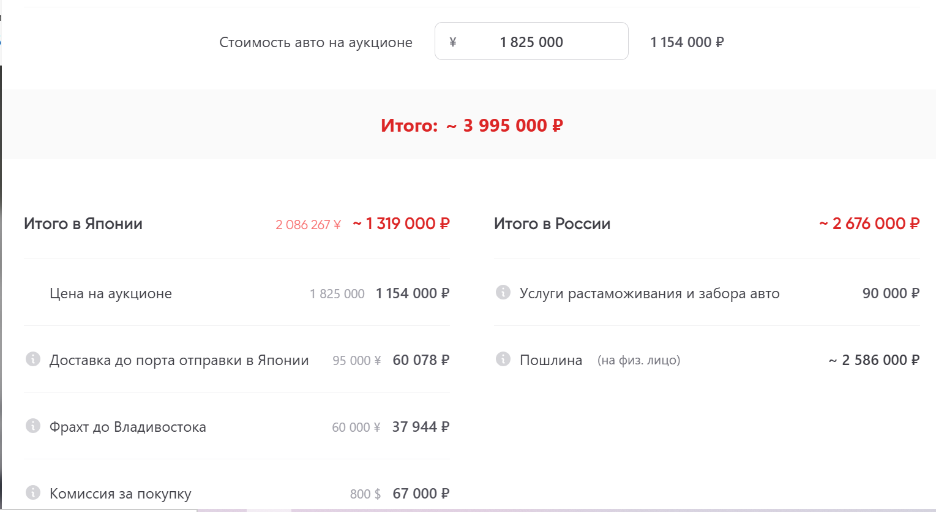
Task: Click the Итого в Японии heading
Action: [83, 224]
